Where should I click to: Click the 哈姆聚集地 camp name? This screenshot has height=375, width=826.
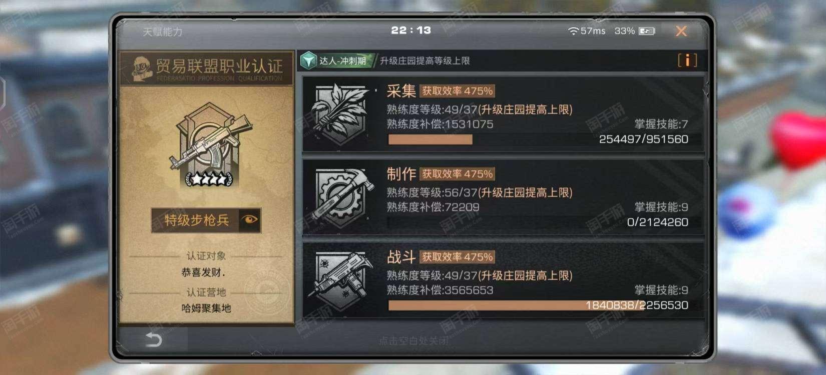pos(206,308)
